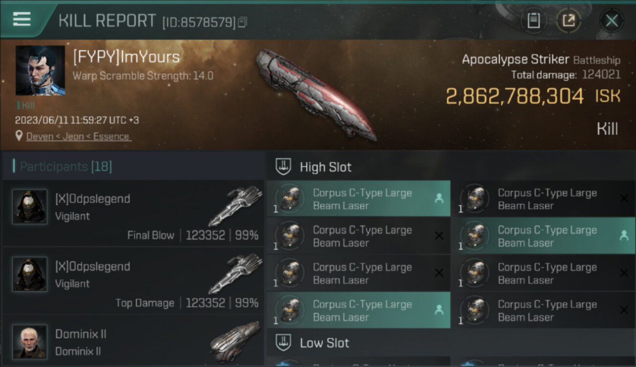The width and height of the screenshot is (636, 367).
Task: Click the location pin icon
Action: tap(19, 136)
